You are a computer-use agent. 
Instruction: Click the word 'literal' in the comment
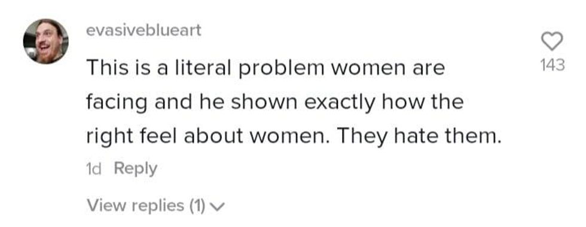point(202,68)
